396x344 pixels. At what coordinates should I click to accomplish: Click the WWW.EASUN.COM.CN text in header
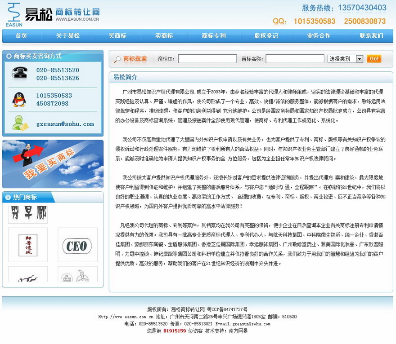77,19
